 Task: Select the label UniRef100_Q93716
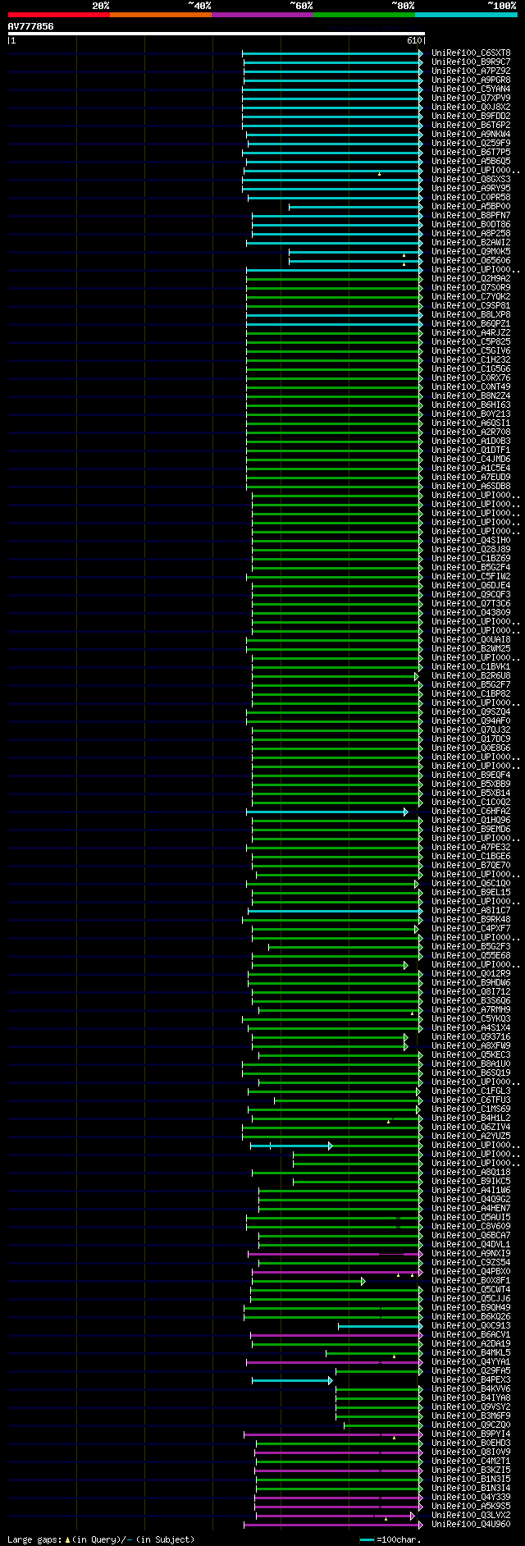point(471,1036)
